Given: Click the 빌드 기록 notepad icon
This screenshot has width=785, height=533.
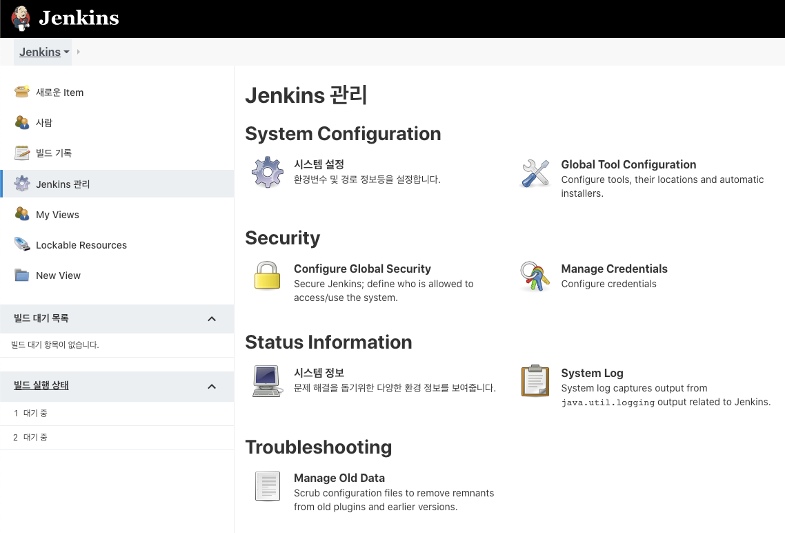Looking at the screenshot, I should point(21,153).
